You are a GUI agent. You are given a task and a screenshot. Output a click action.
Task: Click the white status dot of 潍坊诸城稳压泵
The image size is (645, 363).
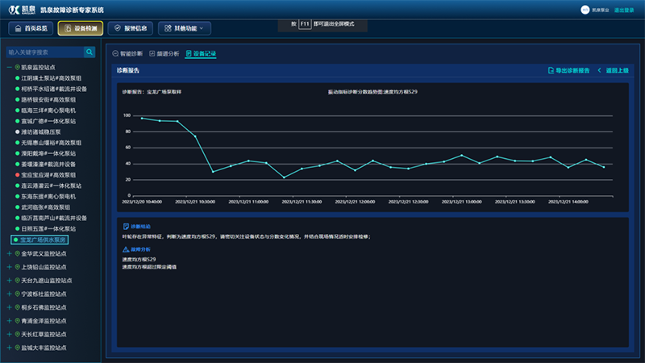click(x=17, y=131)
